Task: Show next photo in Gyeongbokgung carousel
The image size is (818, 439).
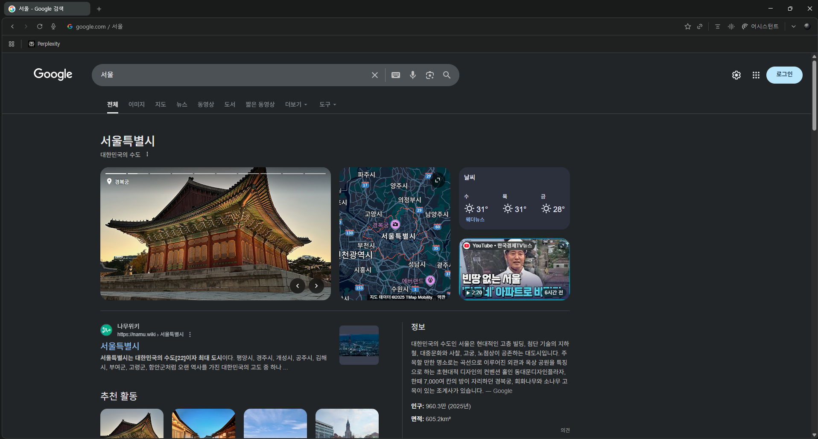Action: (x=316, y=286)
